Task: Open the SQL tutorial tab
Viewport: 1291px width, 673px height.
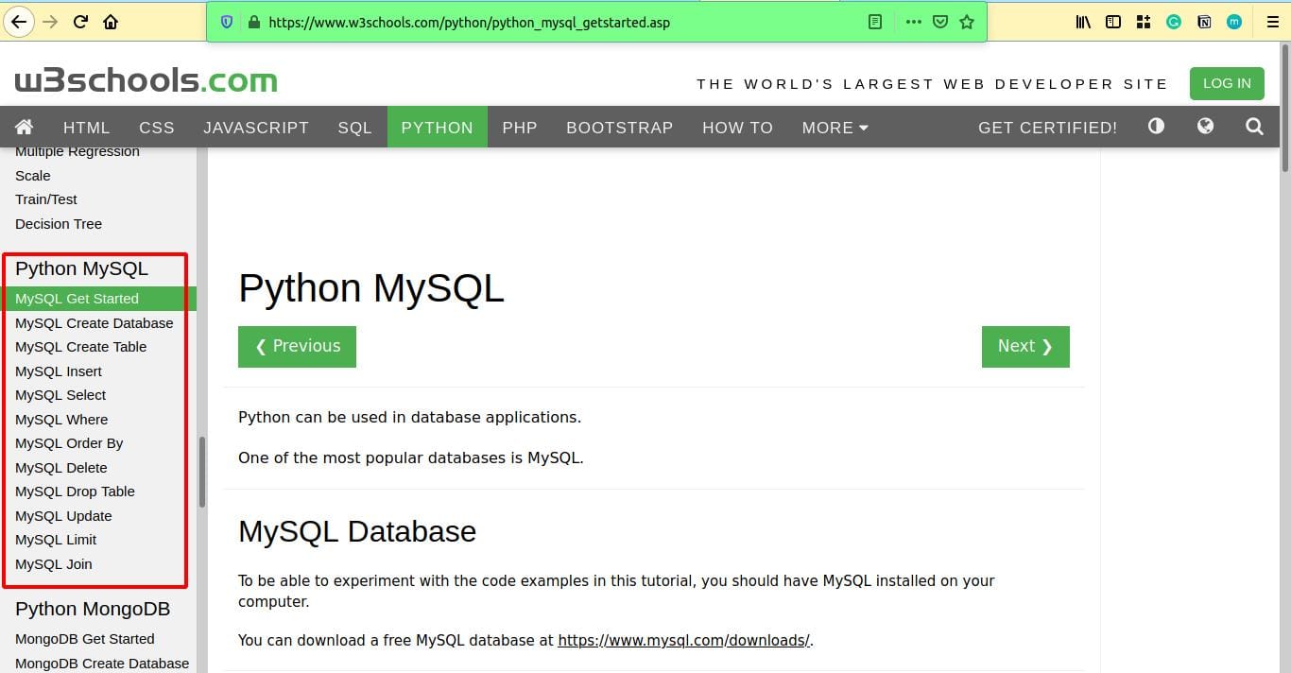Action: 355,128
